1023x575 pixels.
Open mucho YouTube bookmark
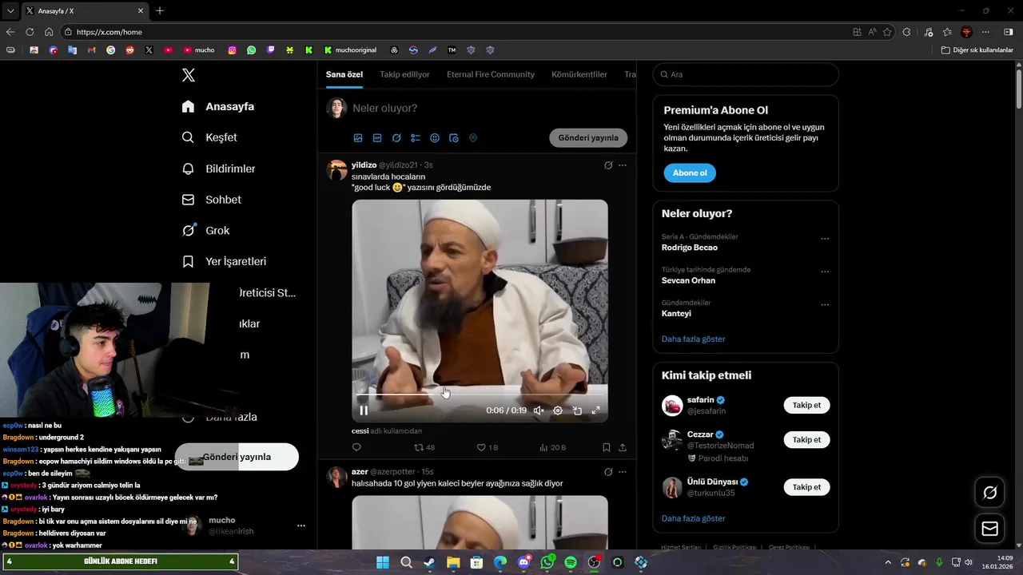pyautogui.click(x=199, y=50)
